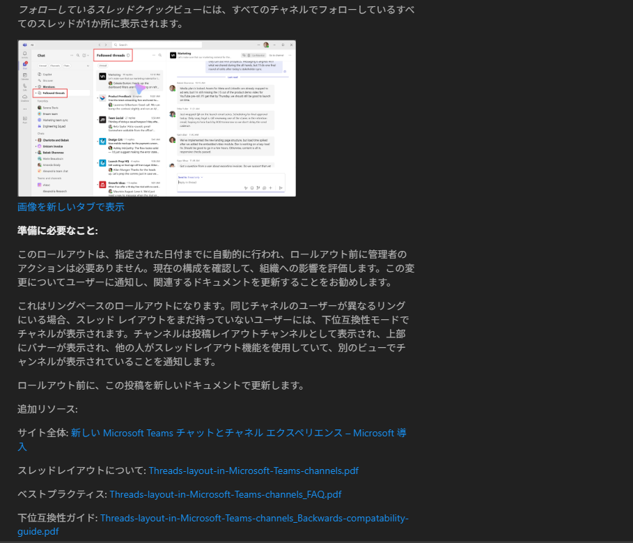
Task: Open the channels_FAQ.pdf link
Action: pos(226,494)
